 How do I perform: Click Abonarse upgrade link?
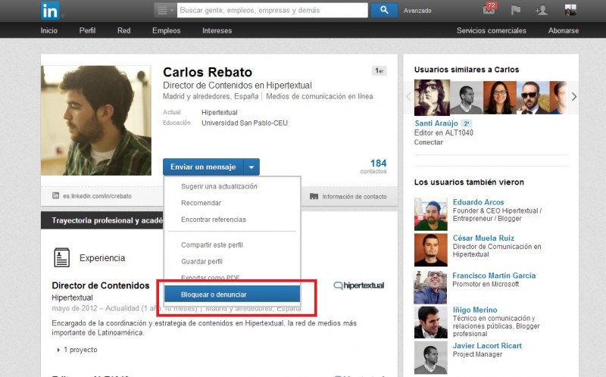coord(563,30)
